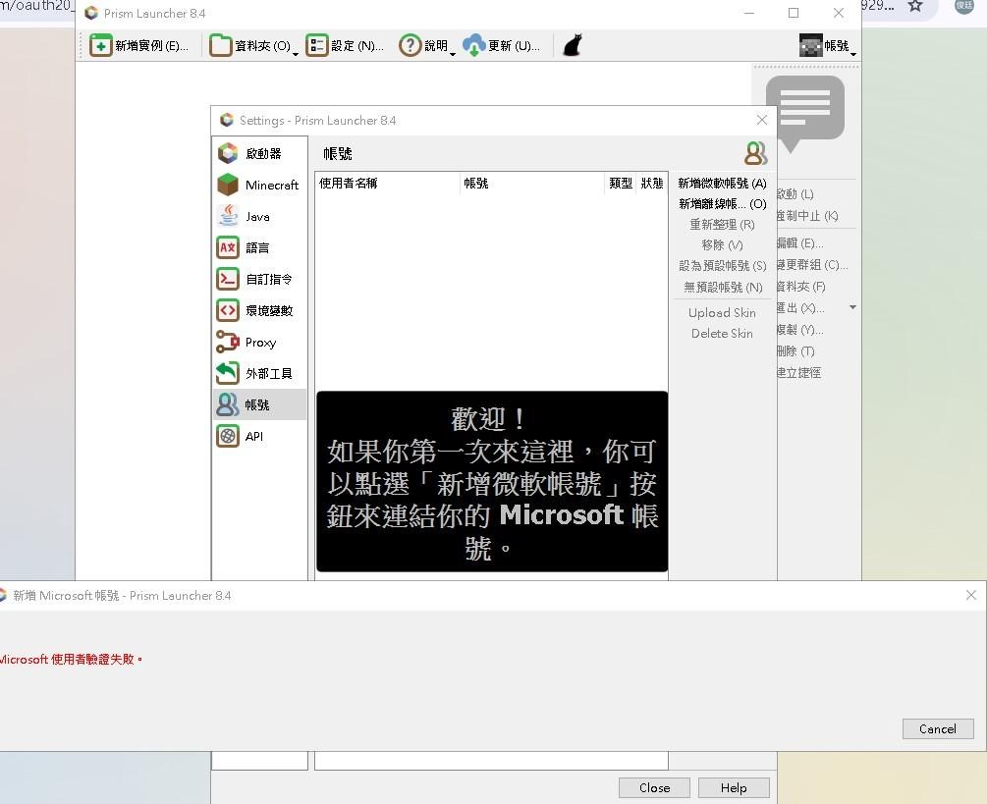This screenshot has width=987, height=804.
Task: Click the Minecraft grass block icon
Action: pyautogui.click(x=227, y=185)
